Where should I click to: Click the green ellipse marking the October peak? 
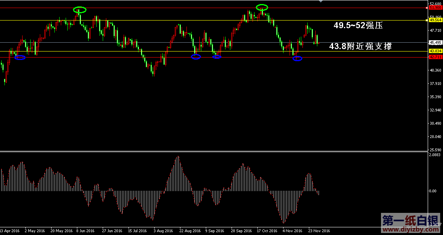pyautogui.click(x=262, y=7)
